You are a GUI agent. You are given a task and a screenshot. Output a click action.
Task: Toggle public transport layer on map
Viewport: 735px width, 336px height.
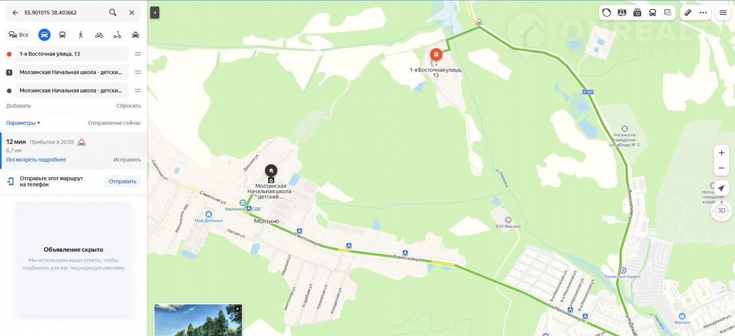click(652, 13)
